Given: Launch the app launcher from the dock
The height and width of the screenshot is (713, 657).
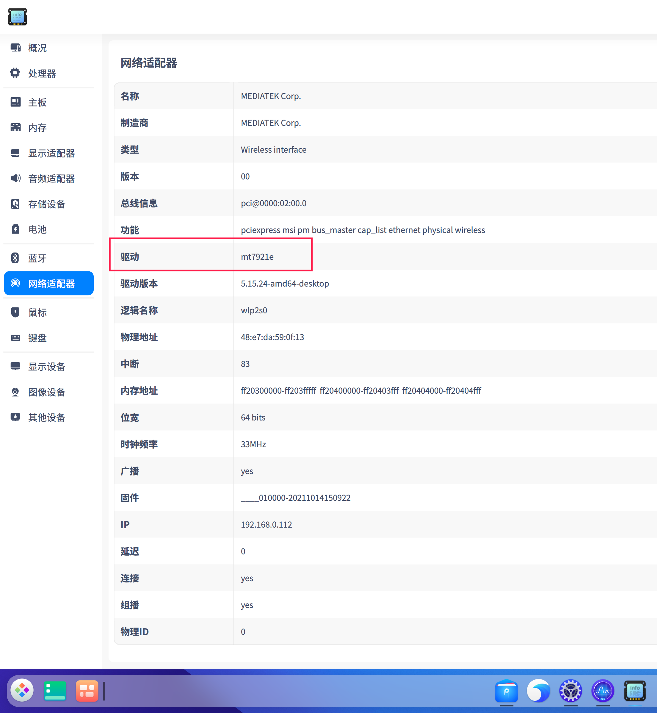Looking at the screenshot, I should pos(22,690).
